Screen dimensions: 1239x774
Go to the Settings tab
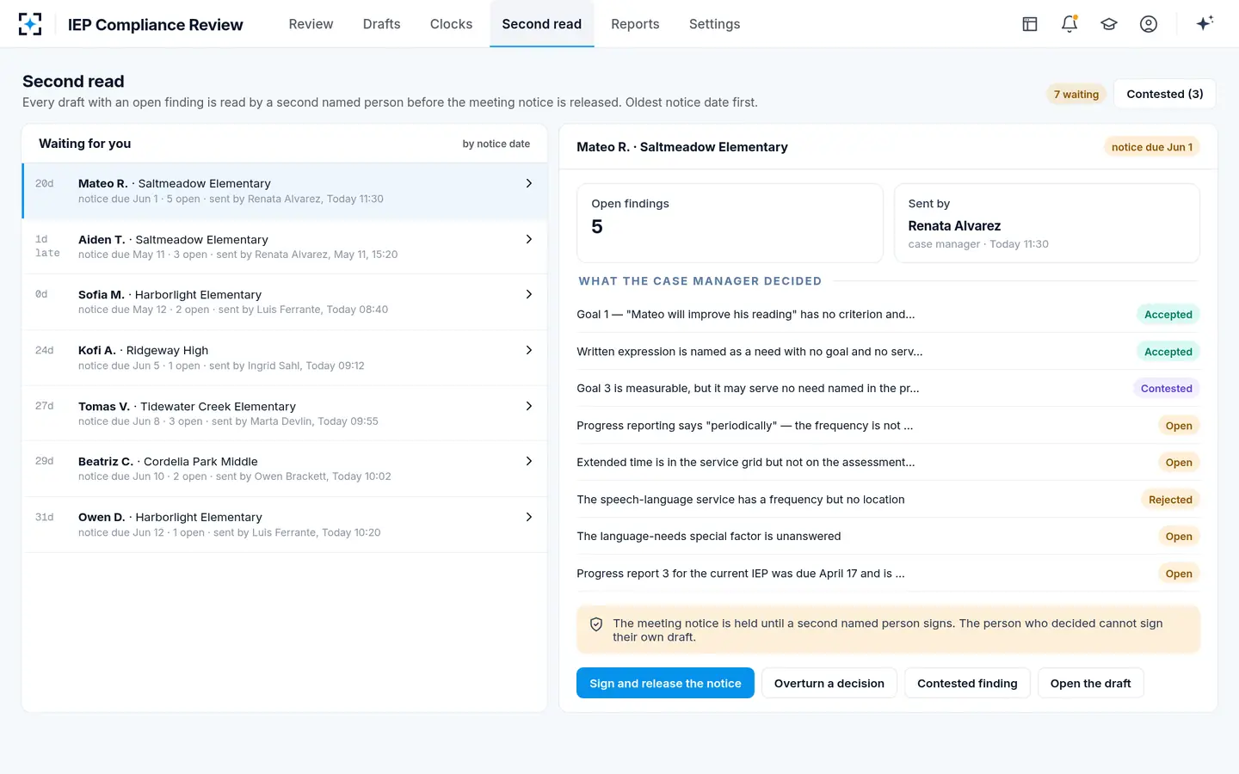pyautogui.click(x=714, y=24)
